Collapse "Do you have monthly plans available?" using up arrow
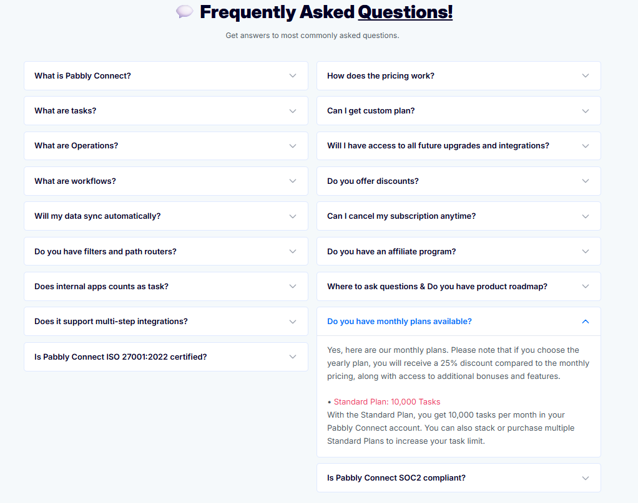The height and width of the screenshot is (503, 638). coord(586,322)
